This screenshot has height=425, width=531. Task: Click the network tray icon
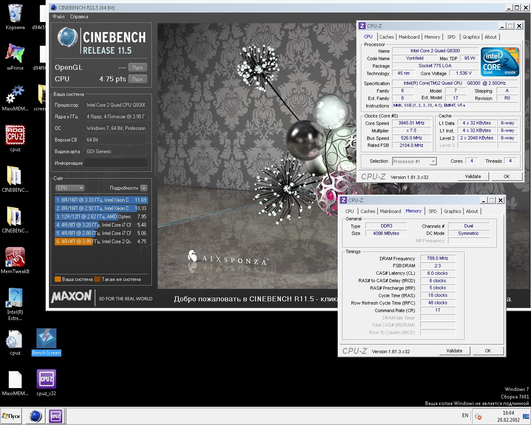coord(526,416)
